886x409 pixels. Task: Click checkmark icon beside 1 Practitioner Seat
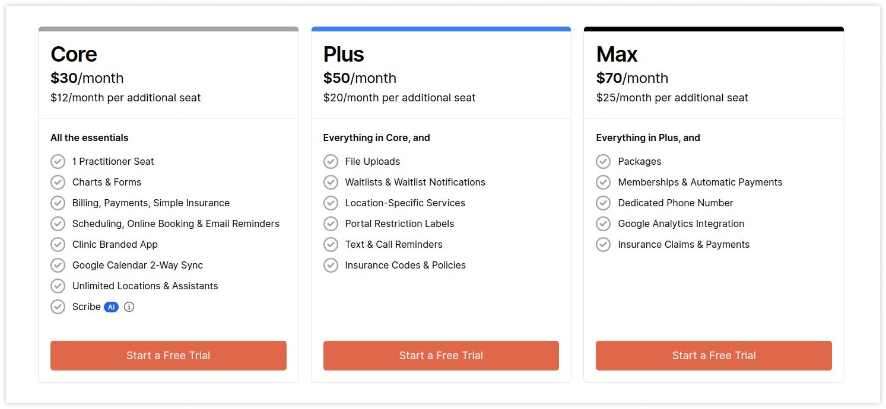[58, 161]
